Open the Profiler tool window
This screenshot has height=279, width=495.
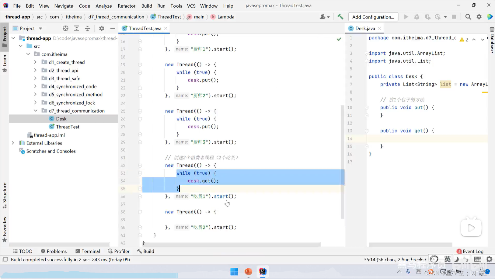(x=119, y=251)
